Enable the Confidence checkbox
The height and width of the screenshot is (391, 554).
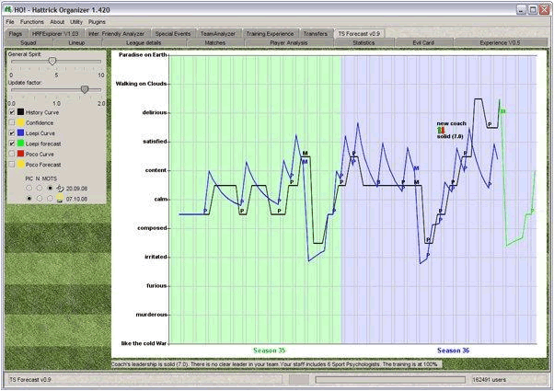point(11,122)
